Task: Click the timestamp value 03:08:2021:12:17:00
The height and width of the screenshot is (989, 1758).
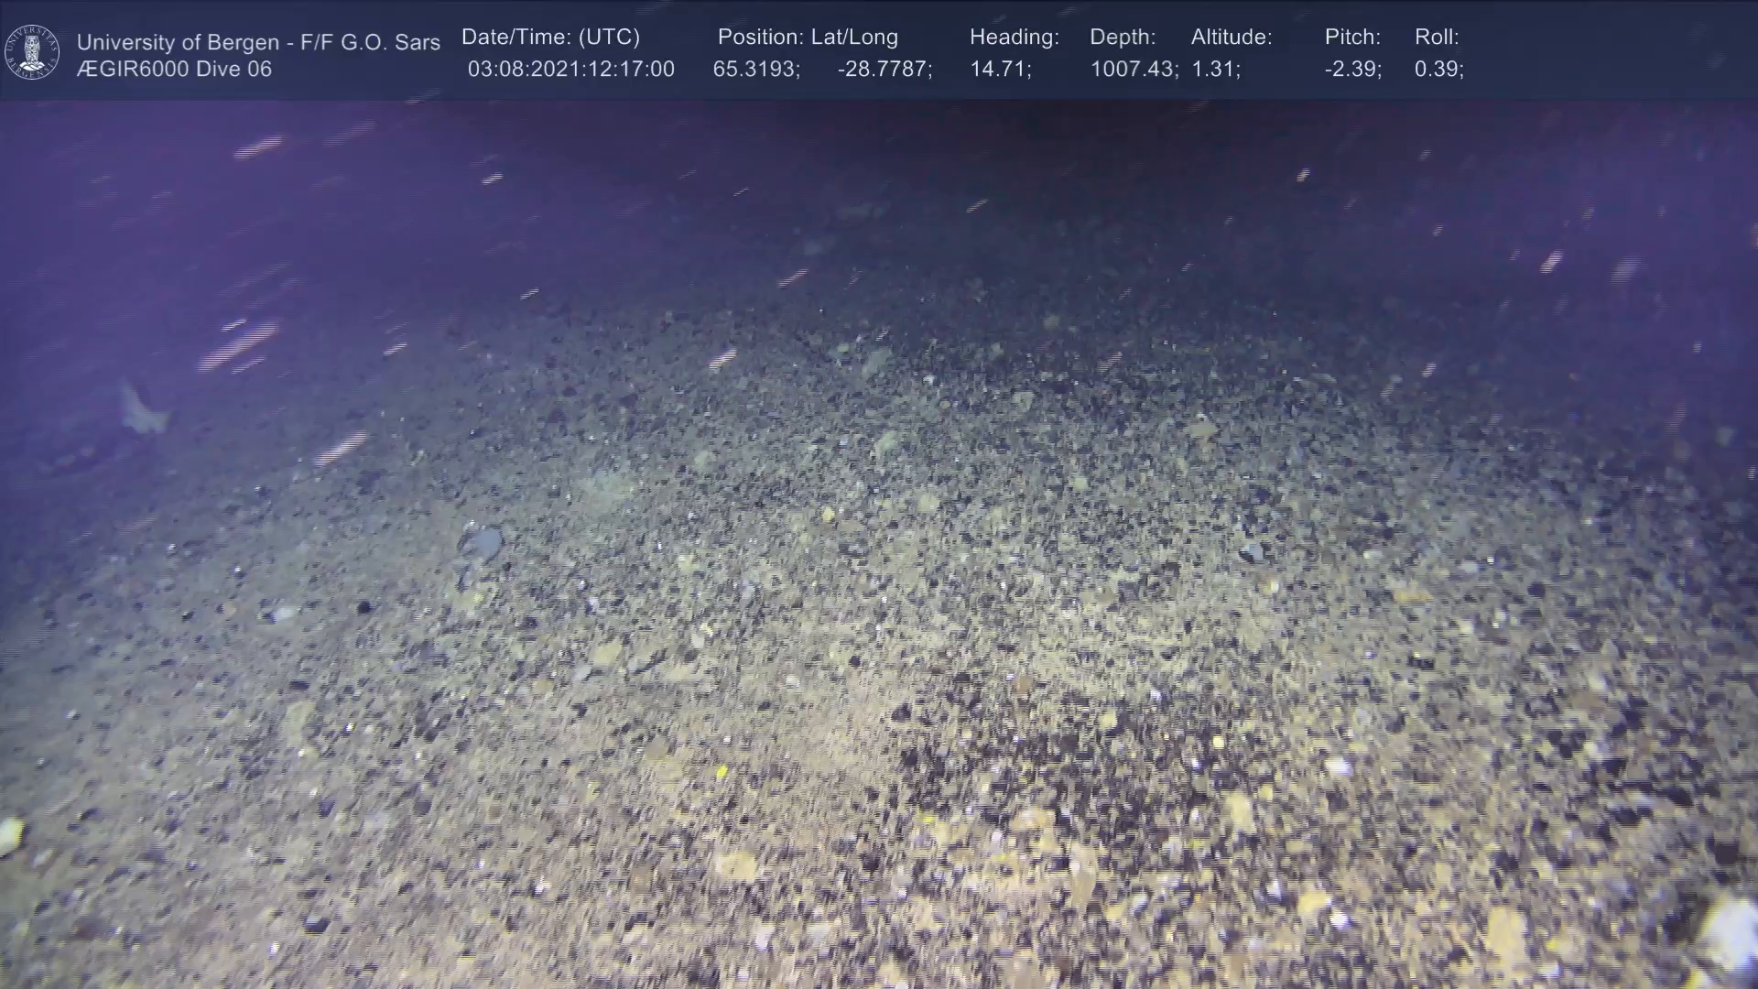Action: click(x=570, y=70)
